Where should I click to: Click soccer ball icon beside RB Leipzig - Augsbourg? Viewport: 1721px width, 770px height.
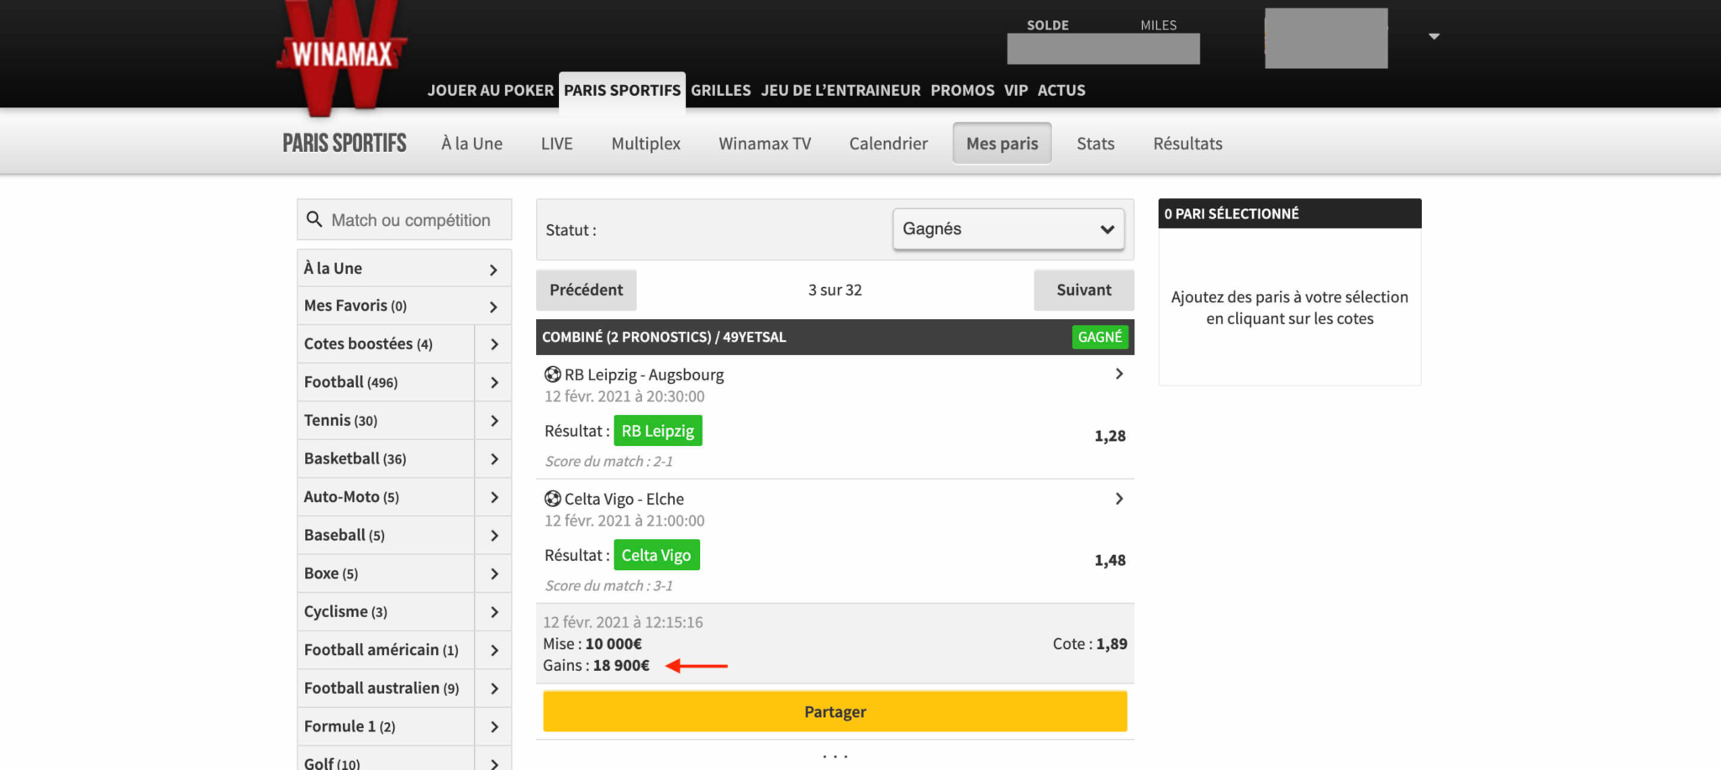[552, 375]
